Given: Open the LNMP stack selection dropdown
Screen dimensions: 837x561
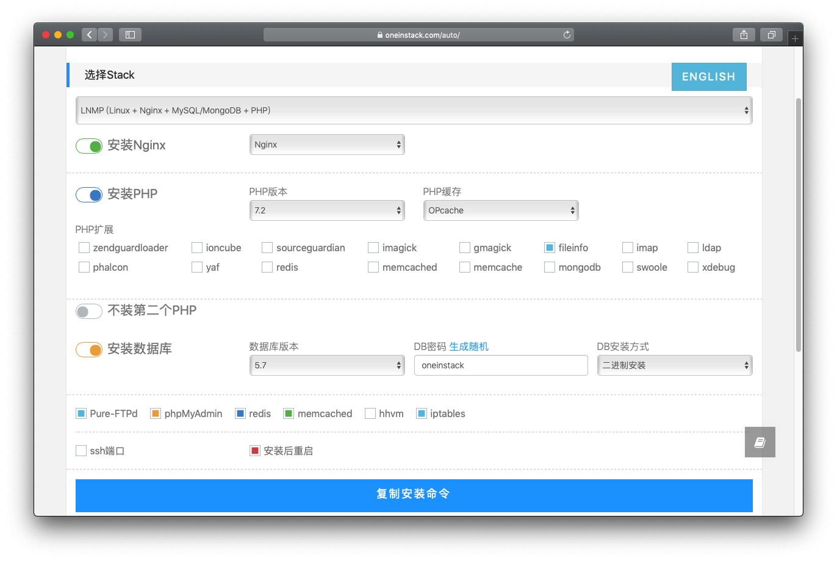Looking at the screenshot, I should click(415, 110).
